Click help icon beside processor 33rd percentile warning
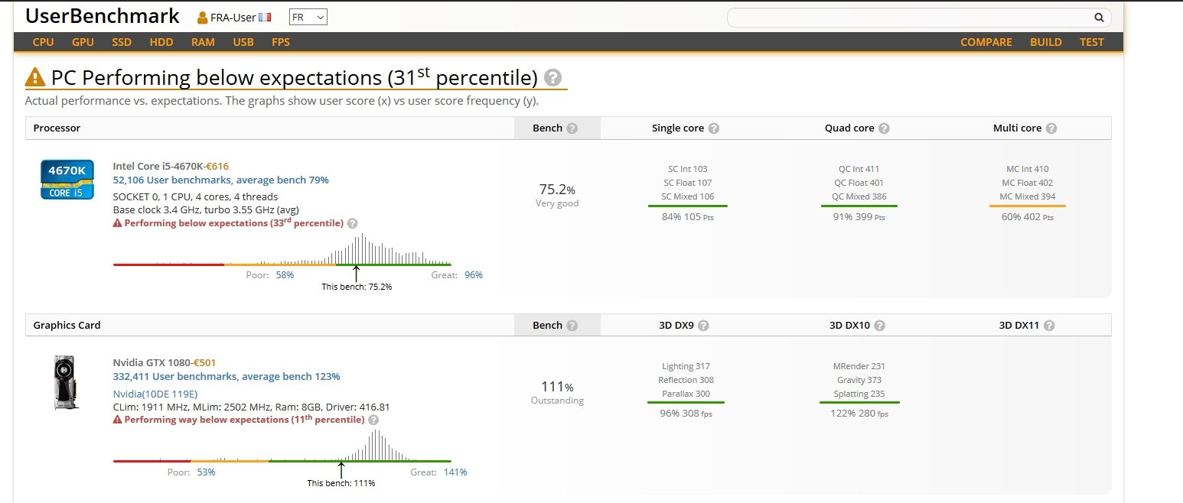The image size is (1183, 503). 352,223
